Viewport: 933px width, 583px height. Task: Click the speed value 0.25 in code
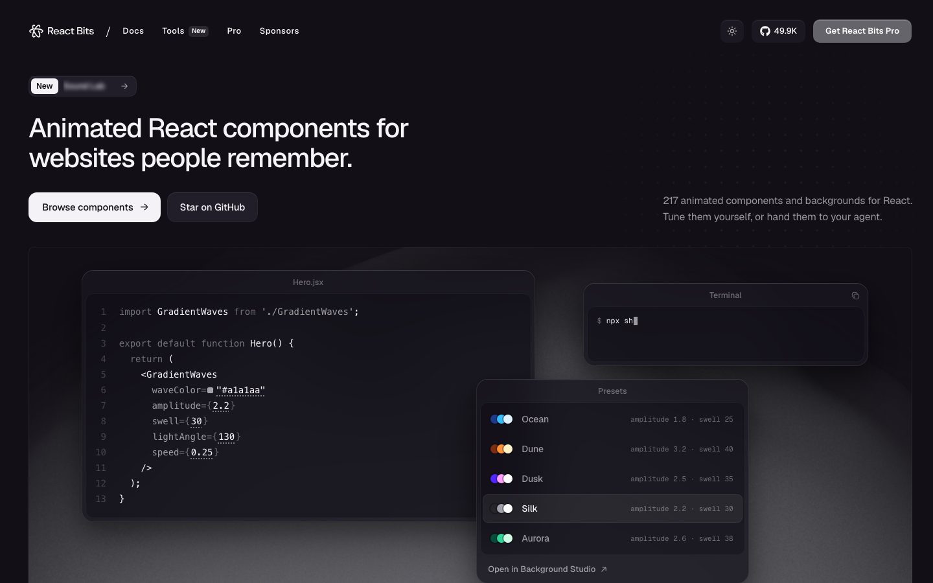pos(202,452)
